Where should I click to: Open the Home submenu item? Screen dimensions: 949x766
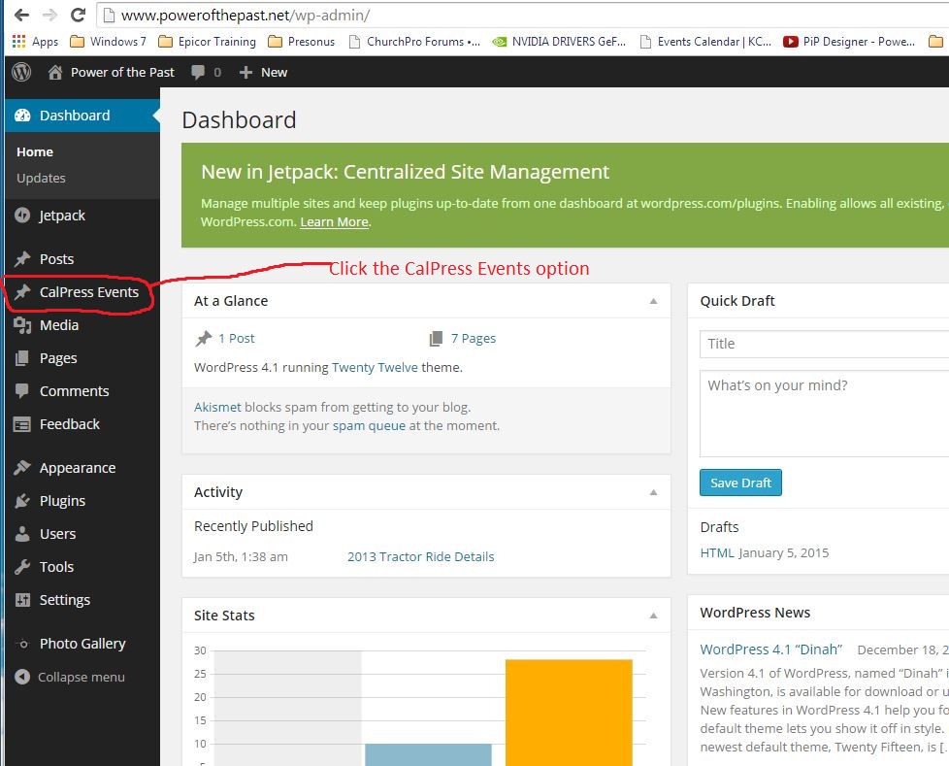[x=35, y=152]
